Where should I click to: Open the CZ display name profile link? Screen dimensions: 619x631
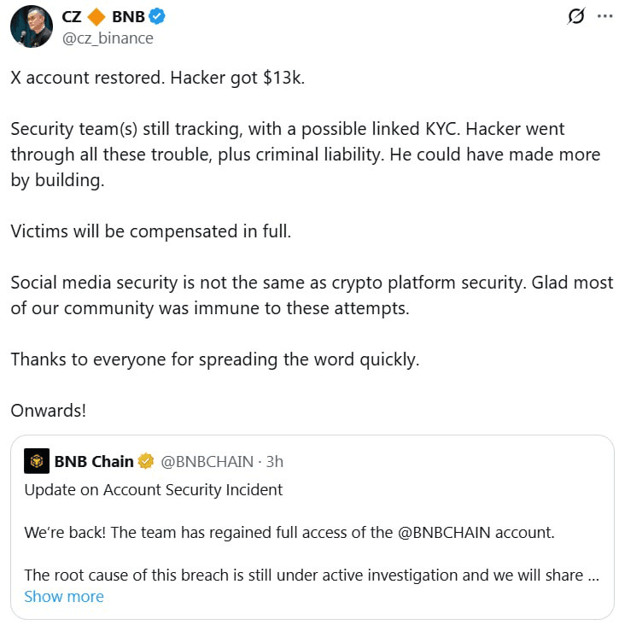point(72,16)
